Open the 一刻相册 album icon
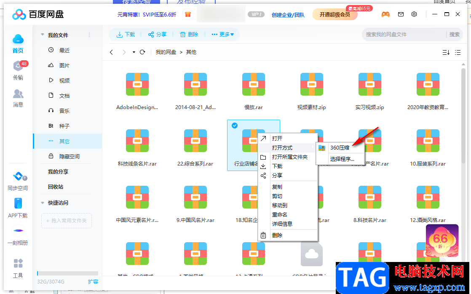The image size is (471, 294). pos(18,231)
